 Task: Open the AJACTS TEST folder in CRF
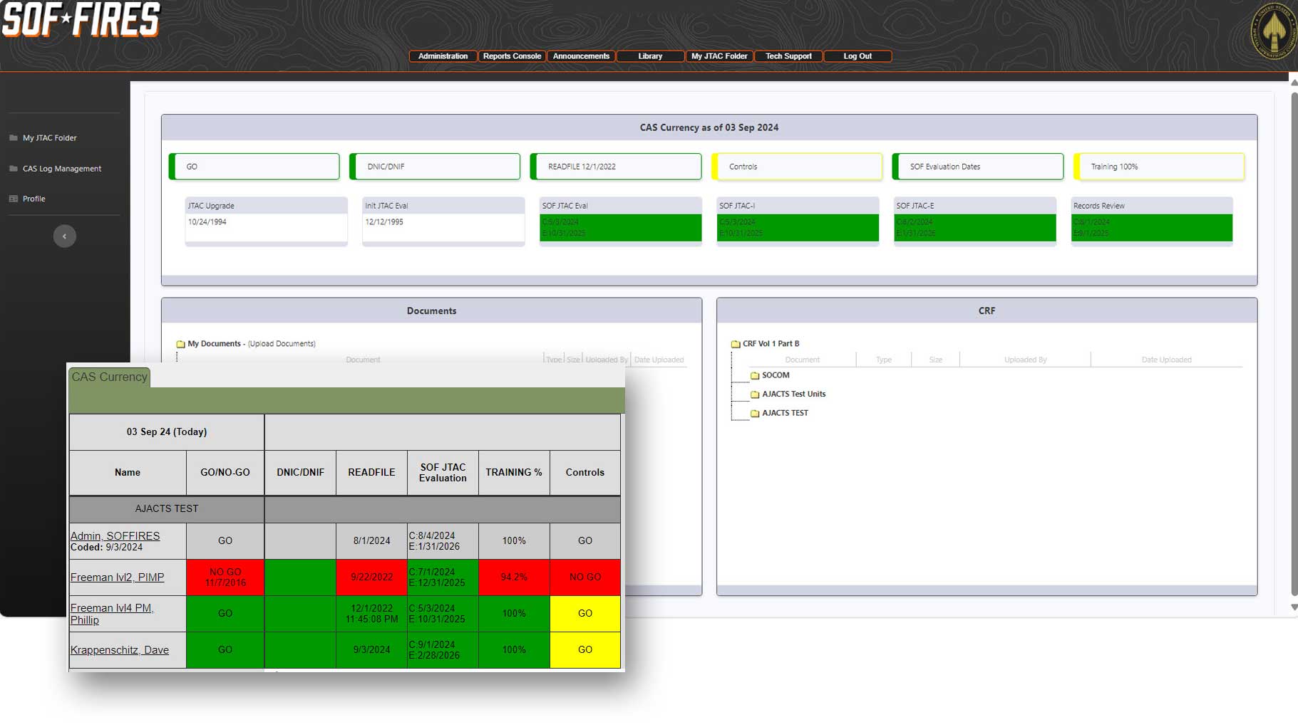tap(785, 413)
